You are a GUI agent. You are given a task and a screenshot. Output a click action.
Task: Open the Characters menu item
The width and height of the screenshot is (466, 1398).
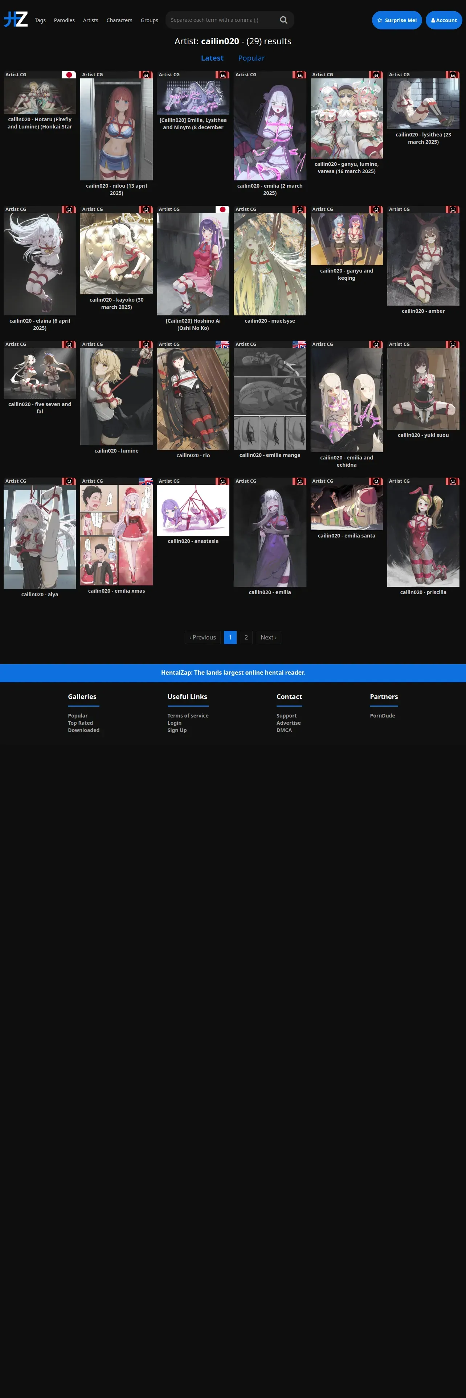pos(119,20)
